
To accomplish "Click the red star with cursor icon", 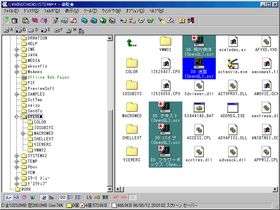I will click(x=170, y=21).
